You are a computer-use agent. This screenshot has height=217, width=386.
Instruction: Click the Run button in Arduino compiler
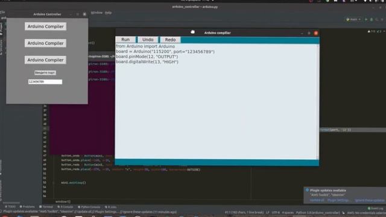125,40
